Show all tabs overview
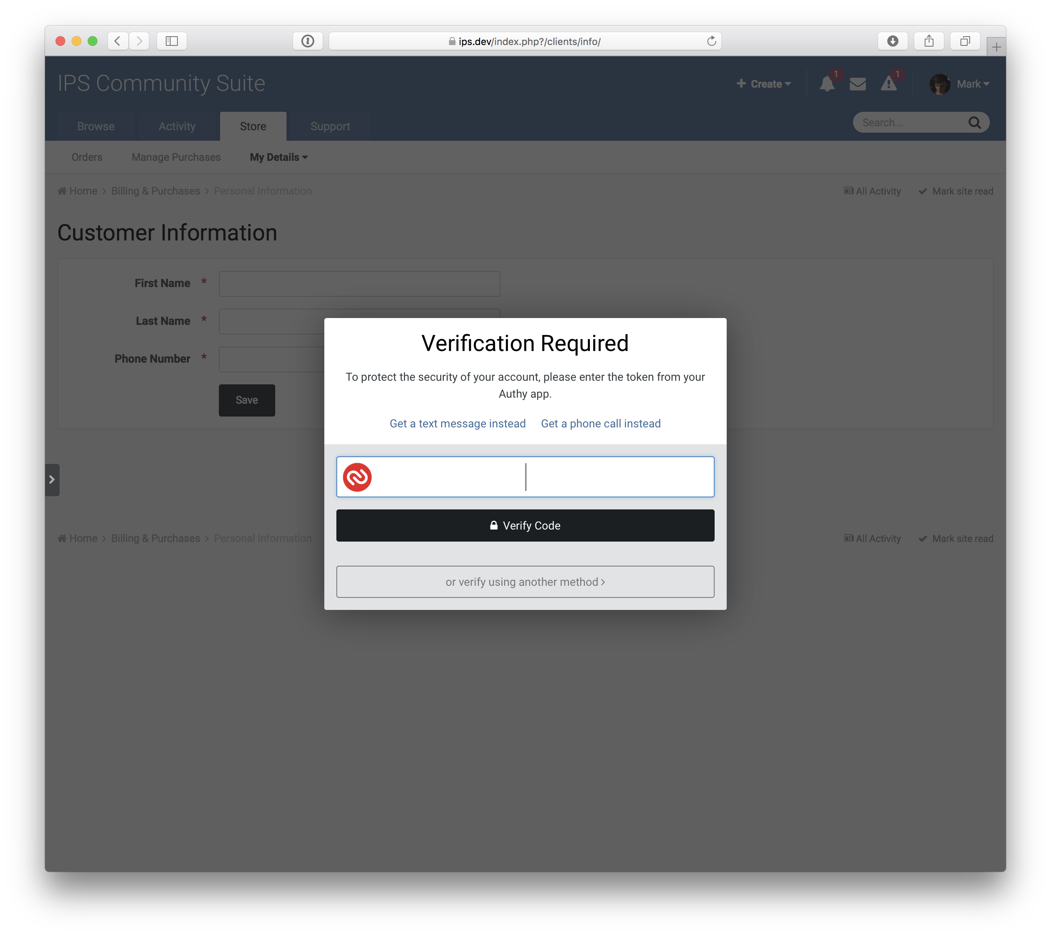This screenshot has width=1051, height=936. point(965,41)
